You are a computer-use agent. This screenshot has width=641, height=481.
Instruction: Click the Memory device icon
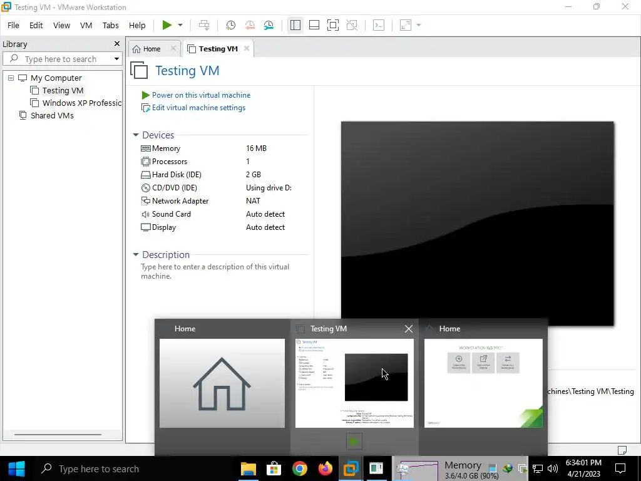(x=145, y=148)
